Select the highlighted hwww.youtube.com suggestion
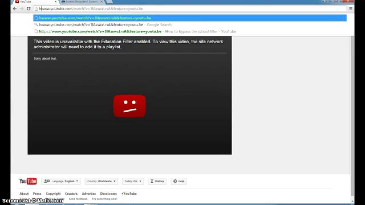 coord(190,18)
